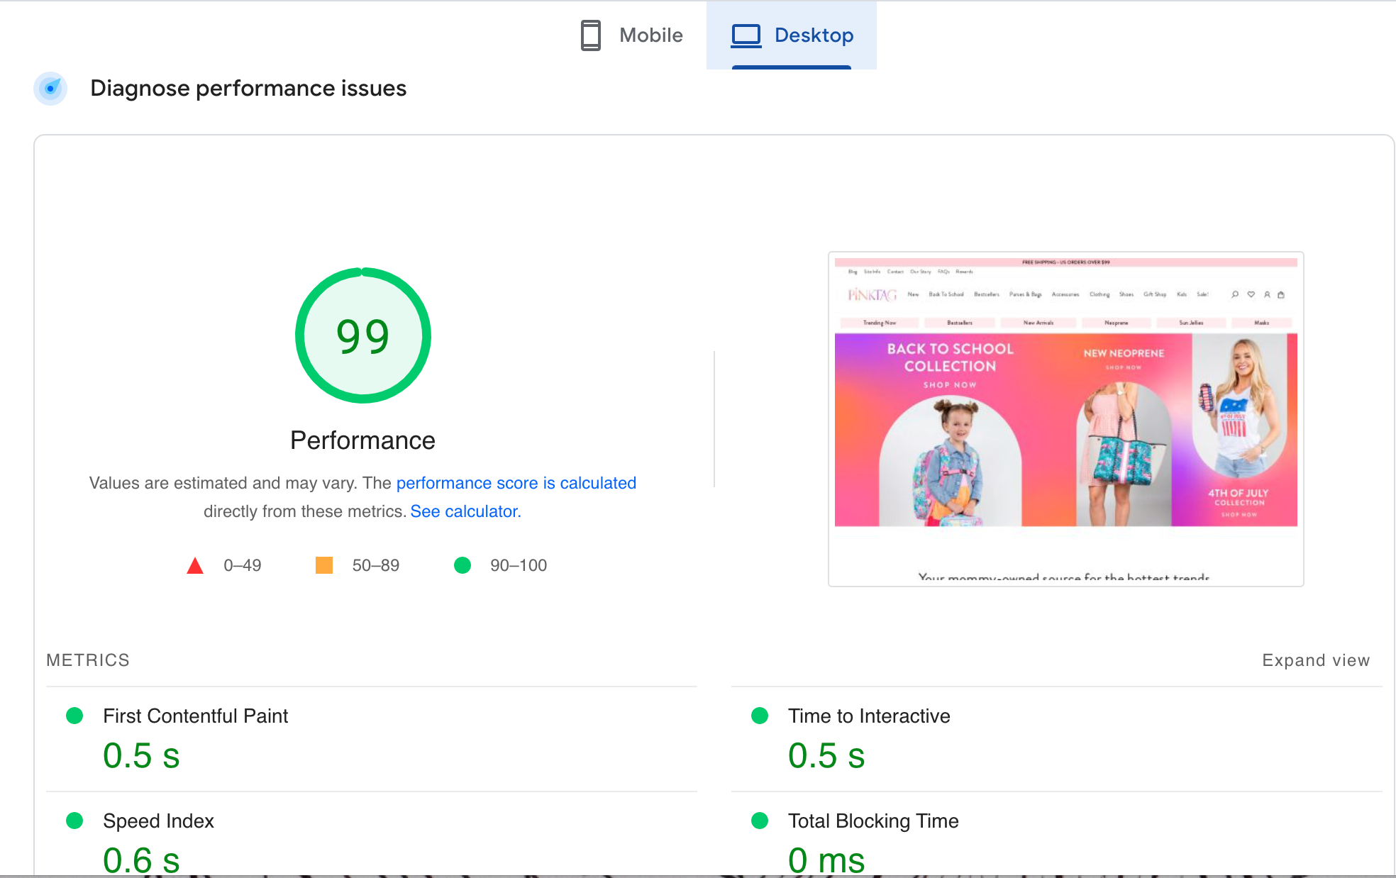Expand the Time to Interactive metric

869,716
